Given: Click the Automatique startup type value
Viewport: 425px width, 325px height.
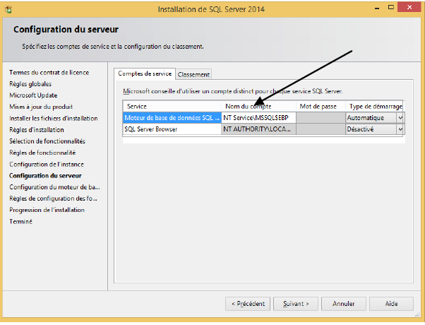Looking at the screenshot, I should pos(366,118).
